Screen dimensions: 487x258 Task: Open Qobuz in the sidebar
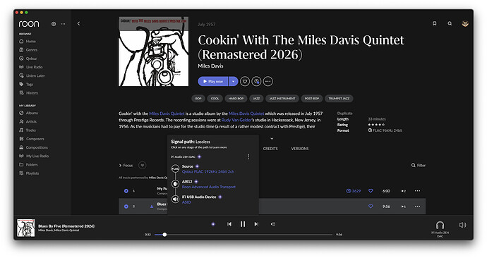[28, 59]
